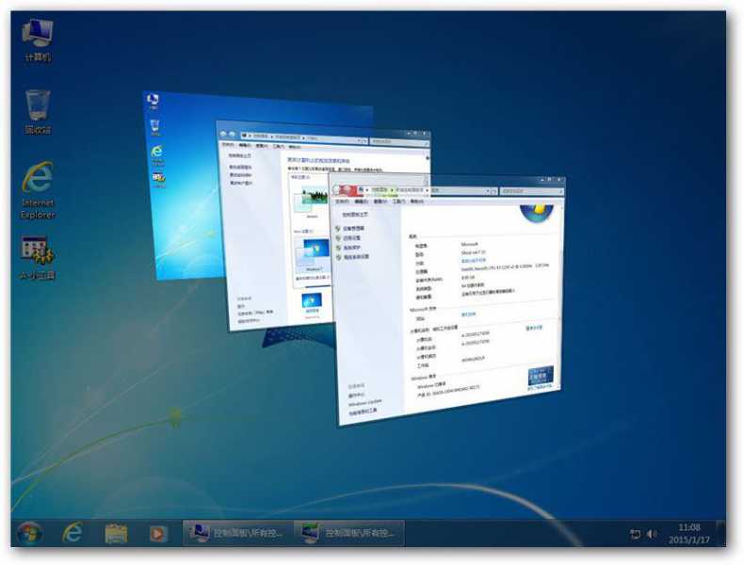Open the tools shortcut icon below Internet Explorer
Viewport: 744px width, 565px height.
38,258
